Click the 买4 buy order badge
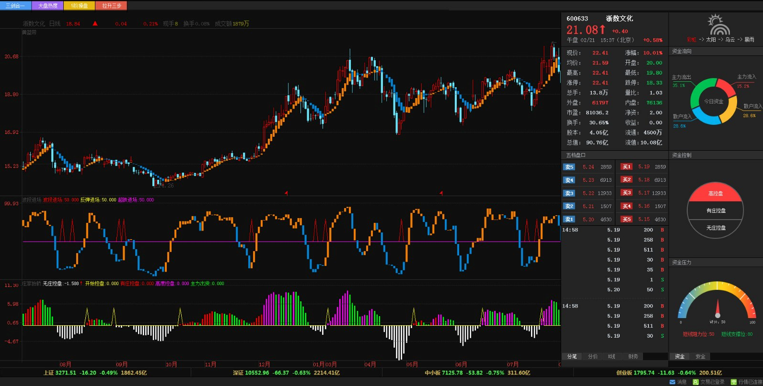This screenshot has height=386, width=763. click(626, 206)
